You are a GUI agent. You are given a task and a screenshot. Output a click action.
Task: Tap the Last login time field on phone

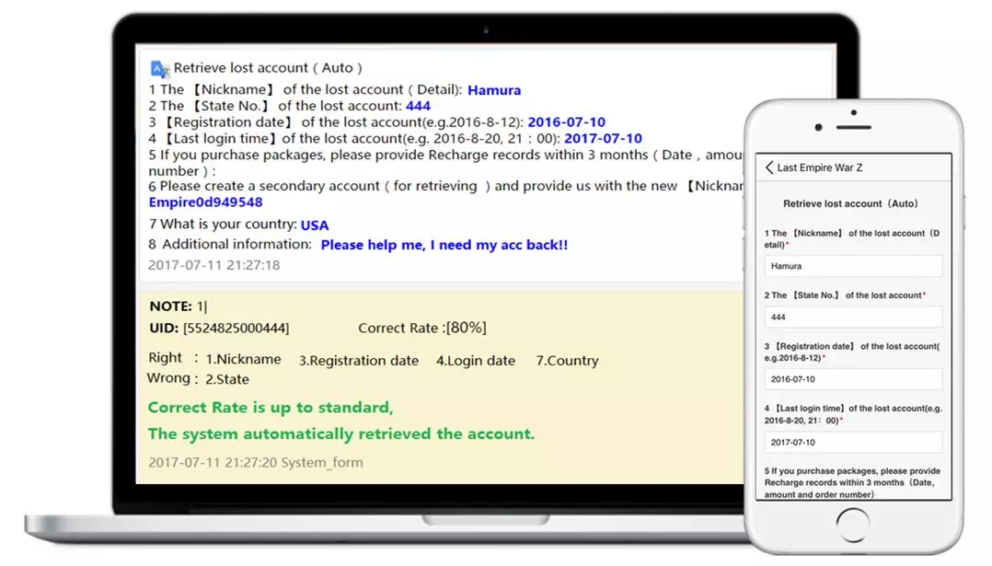coord(853,442)
